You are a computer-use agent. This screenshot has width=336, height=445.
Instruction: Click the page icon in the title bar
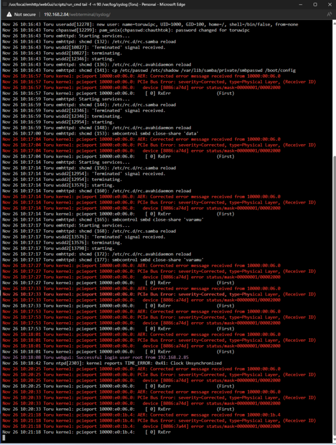coord(4,4)
